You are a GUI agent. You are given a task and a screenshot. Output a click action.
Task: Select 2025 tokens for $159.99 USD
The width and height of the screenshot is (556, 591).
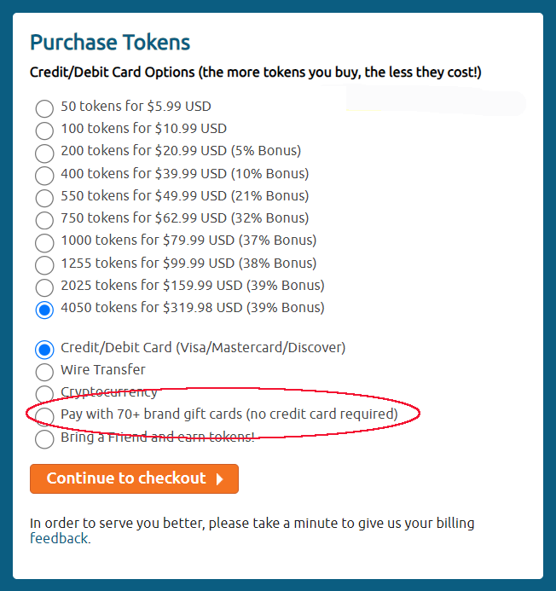44,287
